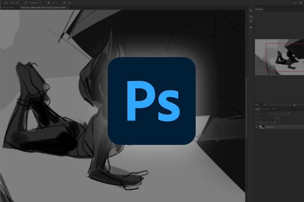
Task: Click the Navigator preview thumbnail
Action: tap(279, 57)
